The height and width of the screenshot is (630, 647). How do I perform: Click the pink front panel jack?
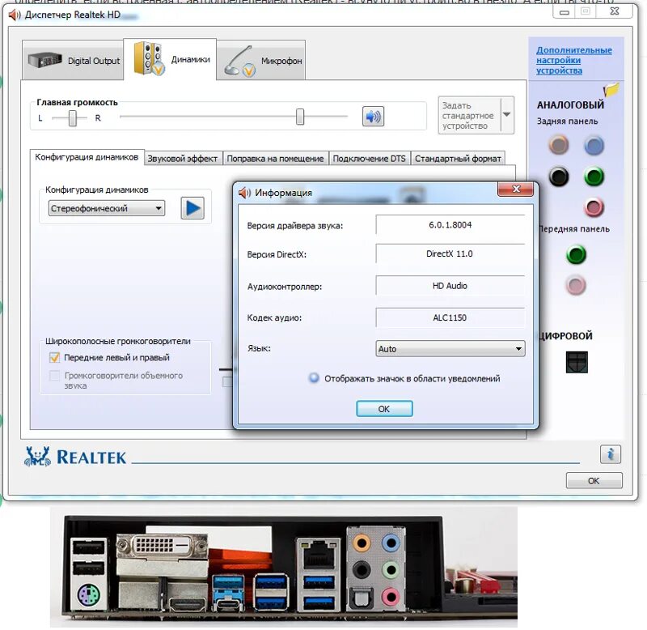pos(576,285)
